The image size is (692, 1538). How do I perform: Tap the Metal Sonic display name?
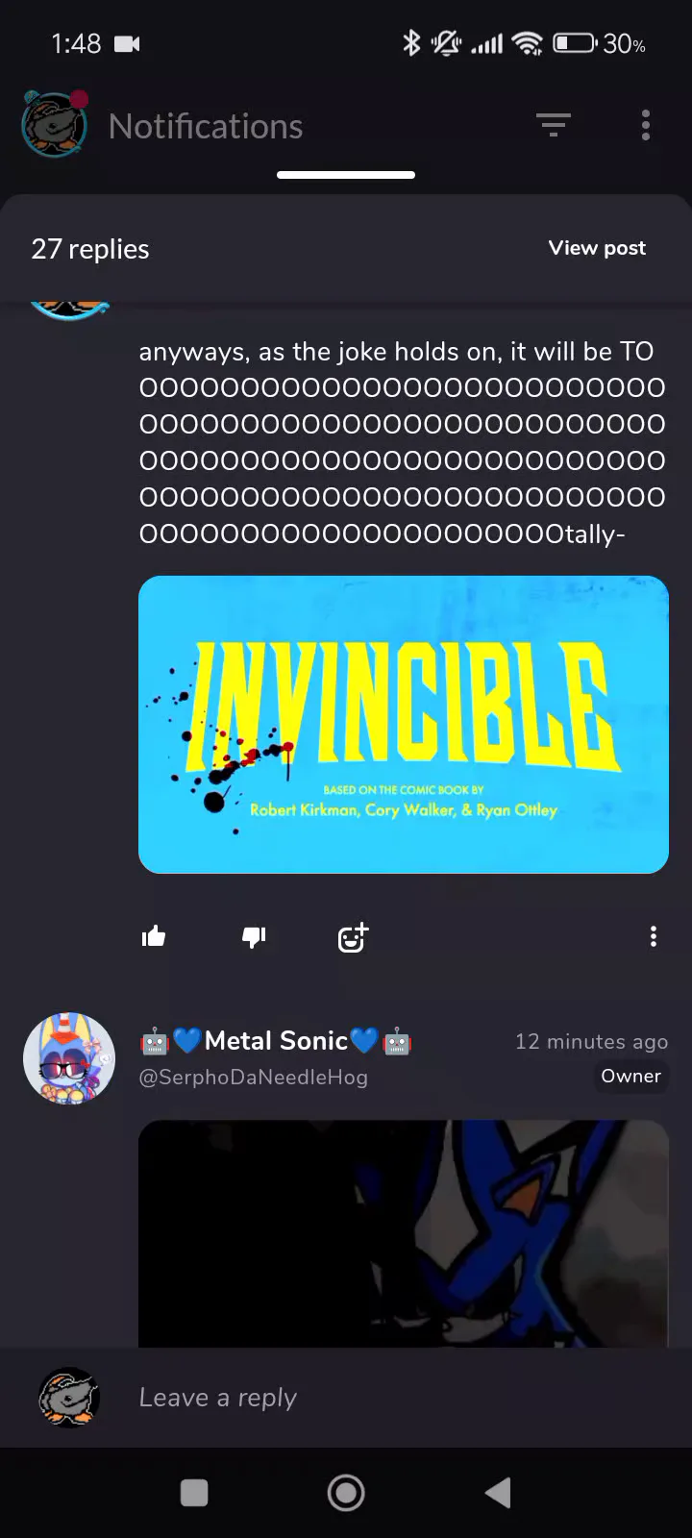pos(276,1041)
